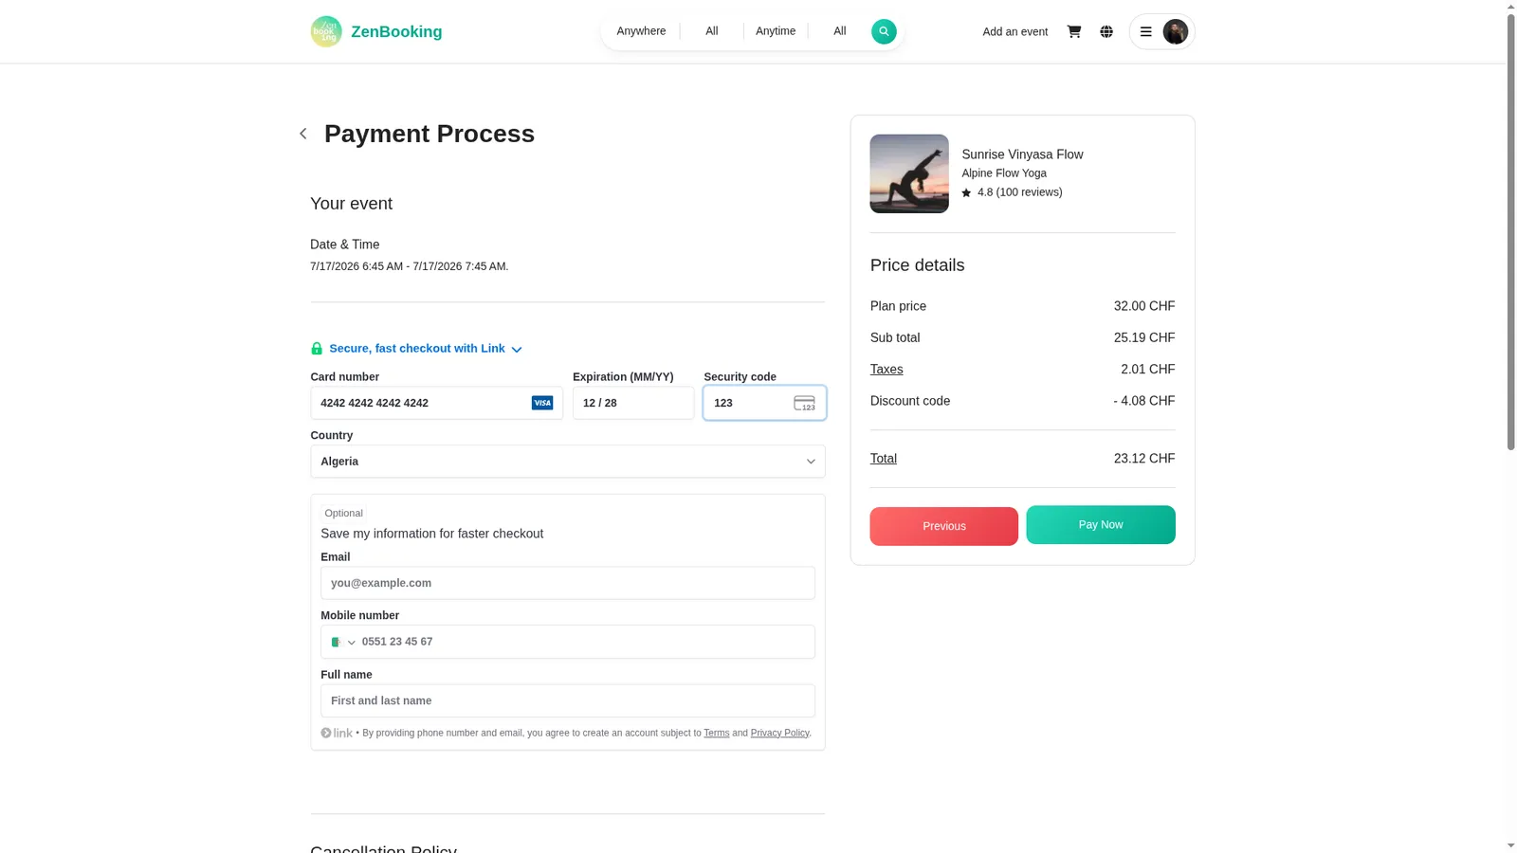1517x853 pixels.
Task: Click the user profile avatar
Action: (x=1176, y=31)
